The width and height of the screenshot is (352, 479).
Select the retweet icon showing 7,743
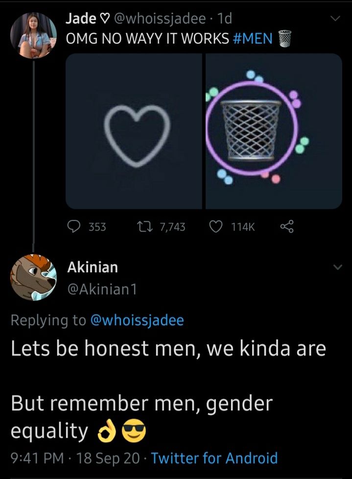tap(144, 226)
